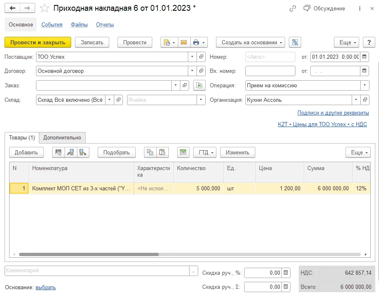Open document structure / related documents icon
Image resolution: width=379 pixels, height=295 pixels.
(x=295, y=43)
